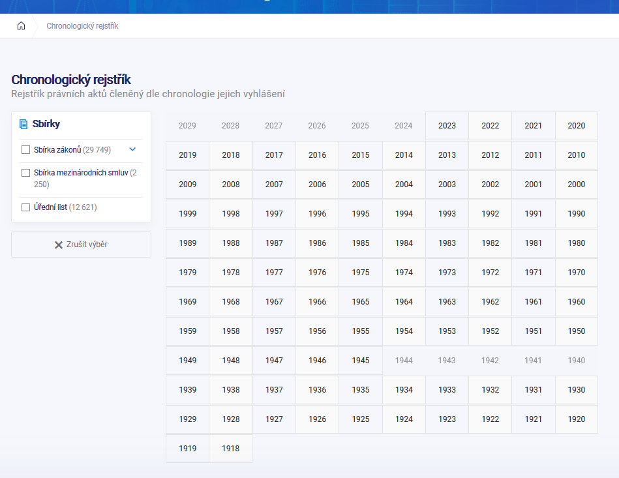
Task: Click the home icon in breadcrumb
Action: [21, 26]
